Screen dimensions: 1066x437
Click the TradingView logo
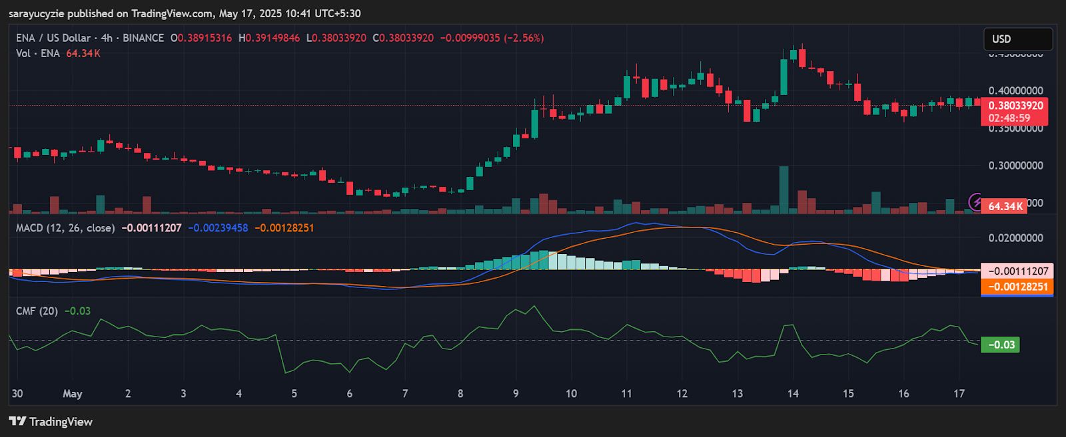(51, 422)
